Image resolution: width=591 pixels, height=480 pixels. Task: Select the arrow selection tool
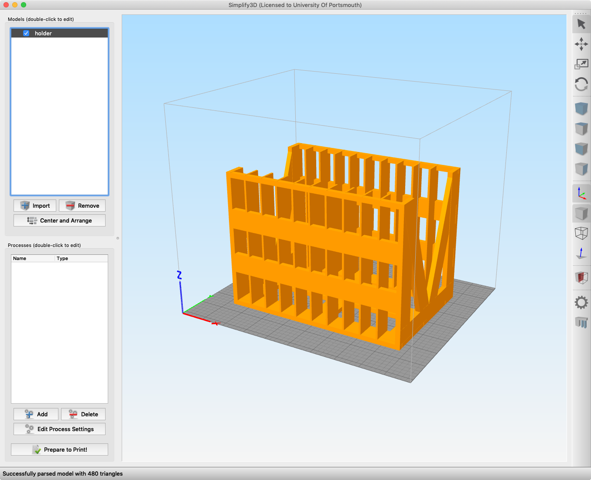coord(581,24)
